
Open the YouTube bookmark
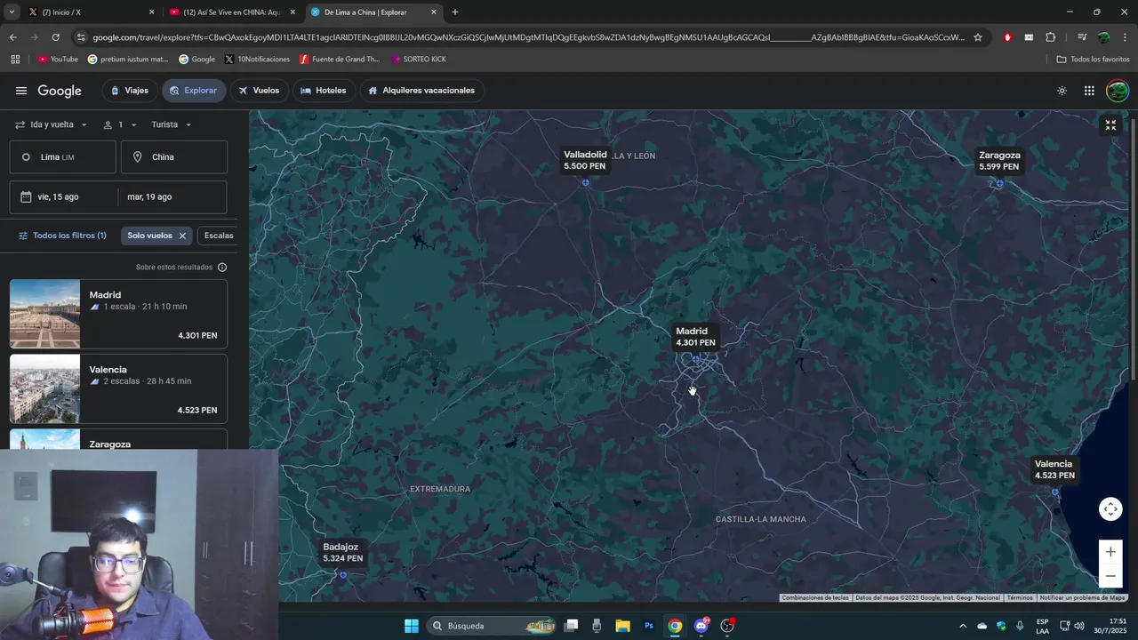click(x=58, y=60)
